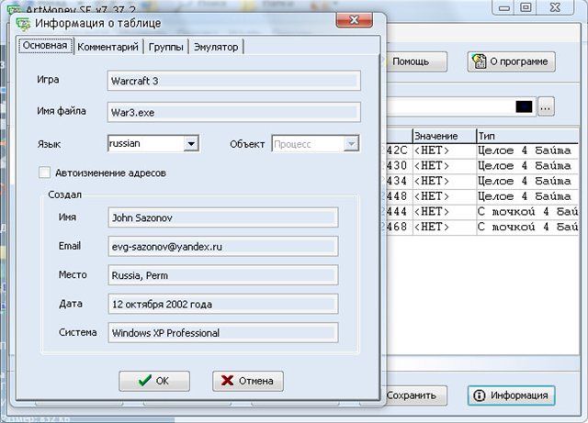Expand the Объект dropdown
Screen dimensions: 588x423
(351, 143)
